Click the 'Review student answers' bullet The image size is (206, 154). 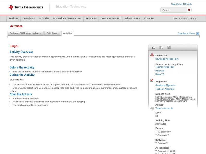(x=26, y=99)
